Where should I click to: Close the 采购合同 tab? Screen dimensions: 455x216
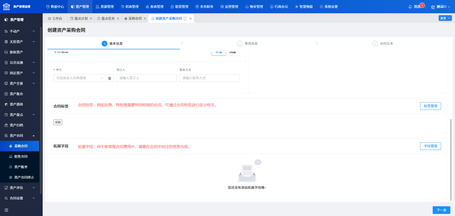pos(145,19)
